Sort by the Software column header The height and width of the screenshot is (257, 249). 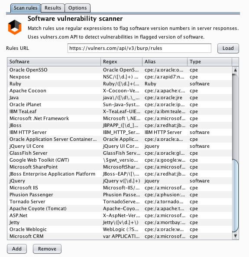coord(54,62)
